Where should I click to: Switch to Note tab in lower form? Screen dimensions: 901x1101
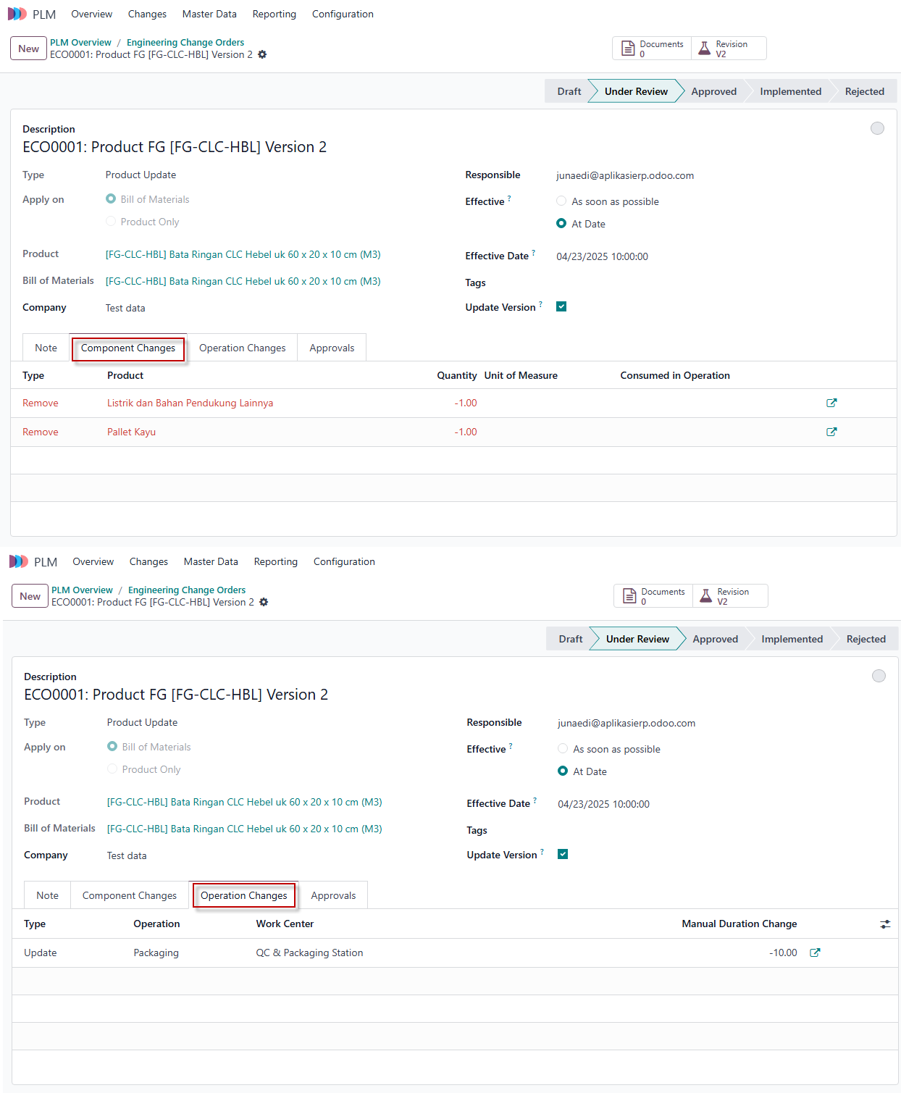(x=47, y=895)
